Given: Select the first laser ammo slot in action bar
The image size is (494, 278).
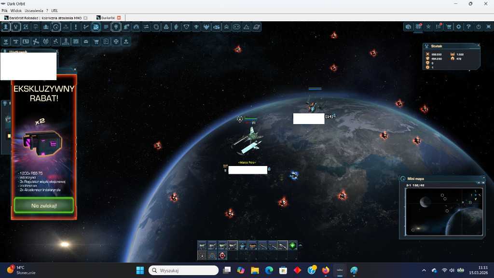Looking at the screenshot, I should (x=202, y=245).
